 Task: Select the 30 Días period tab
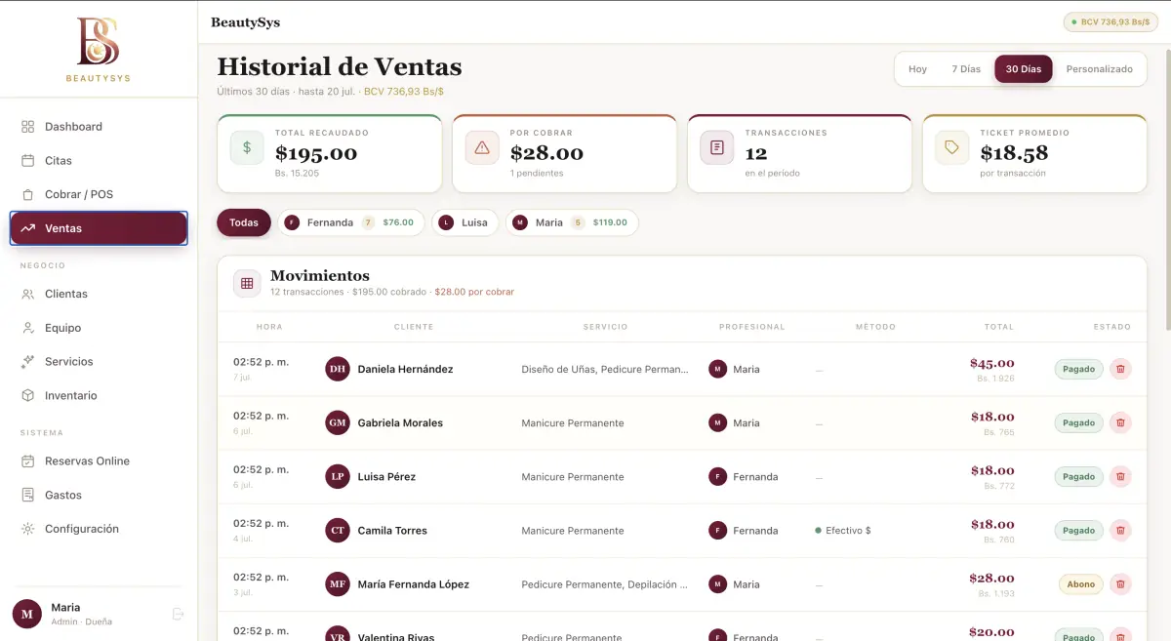coord(1024,69)
